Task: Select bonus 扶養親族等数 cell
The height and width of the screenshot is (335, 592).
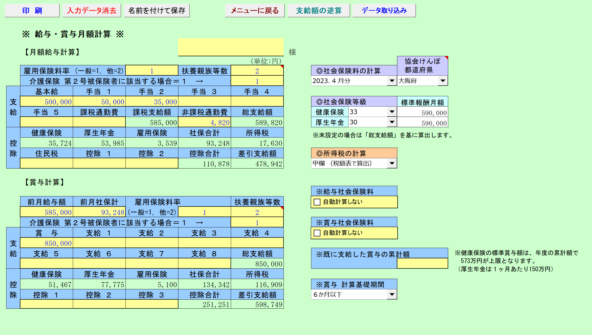Action: [257, 212]
